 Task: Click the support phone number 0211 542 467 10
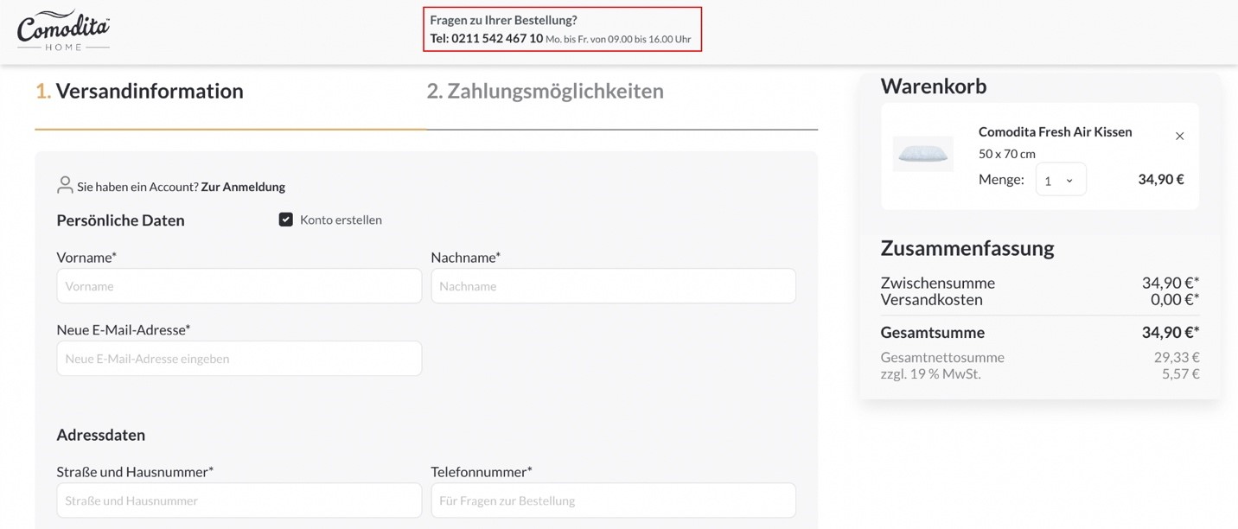pyautogui.click(x=496, y=39)
